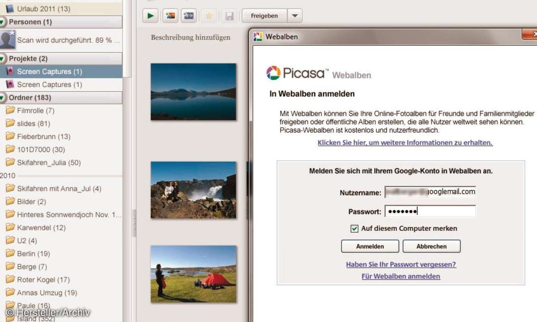This screenshot has width=537, height=322.
Task: Click the Annas Umzug folder icon
Action: 10,293
